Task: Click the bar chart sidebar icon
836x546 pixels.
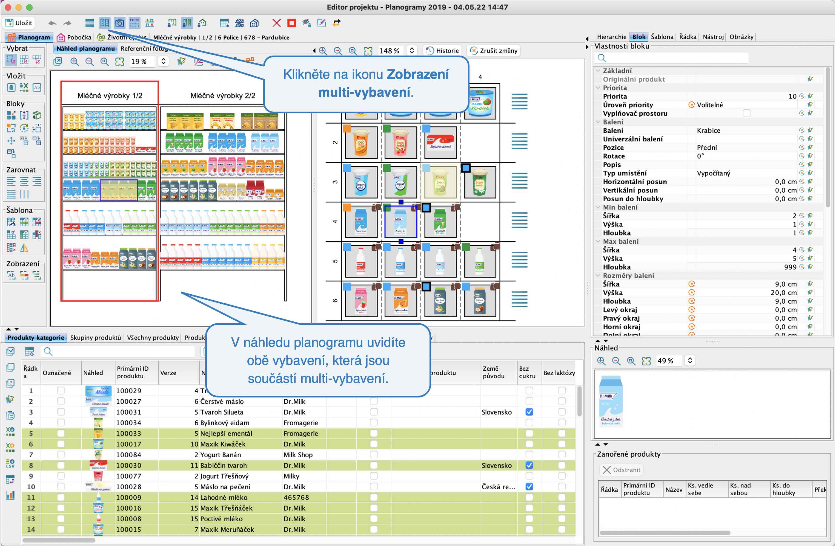Action: [10, 495]
